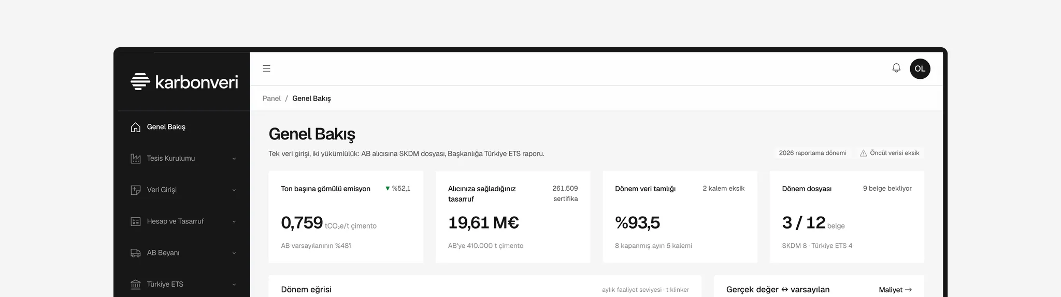The height and width of the screenshot is (297, 1061).
Task: Expand the Türkiye ETS chevron
Action: click(x=234, y=285)
